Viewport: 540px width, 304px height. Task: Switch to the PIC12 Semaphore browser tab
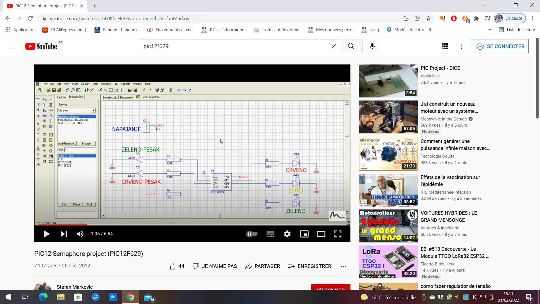click(45, 6)
